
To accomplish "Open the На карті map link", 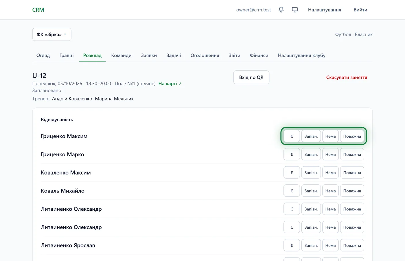I will (x=170, y=84).
